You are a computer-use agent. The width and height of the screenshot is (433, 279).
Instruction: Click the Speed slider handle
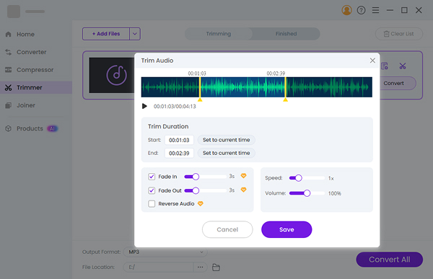pyautogui.click(x=299, y=178)
